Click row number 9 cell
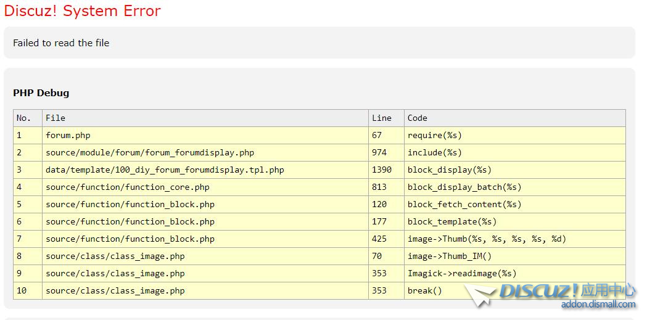 pos(28,274)
